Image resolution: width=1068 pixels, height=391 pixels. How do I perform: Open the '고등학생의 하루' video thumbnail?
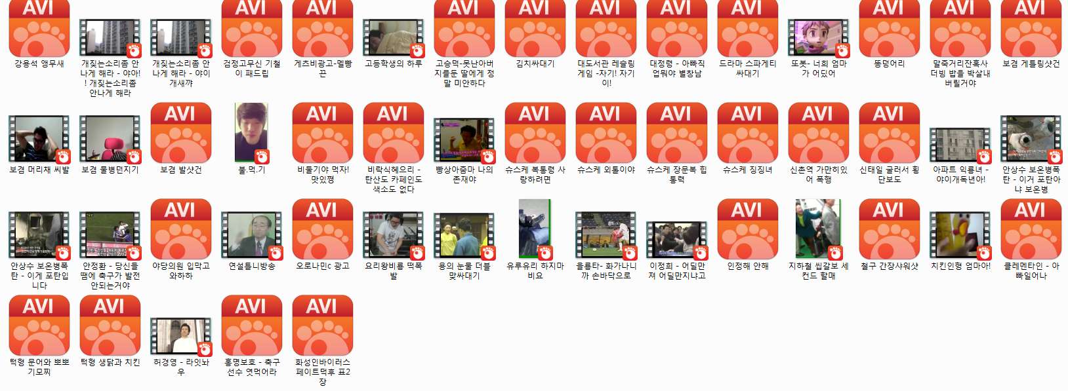pyautogui.click(x=393, y=38)
